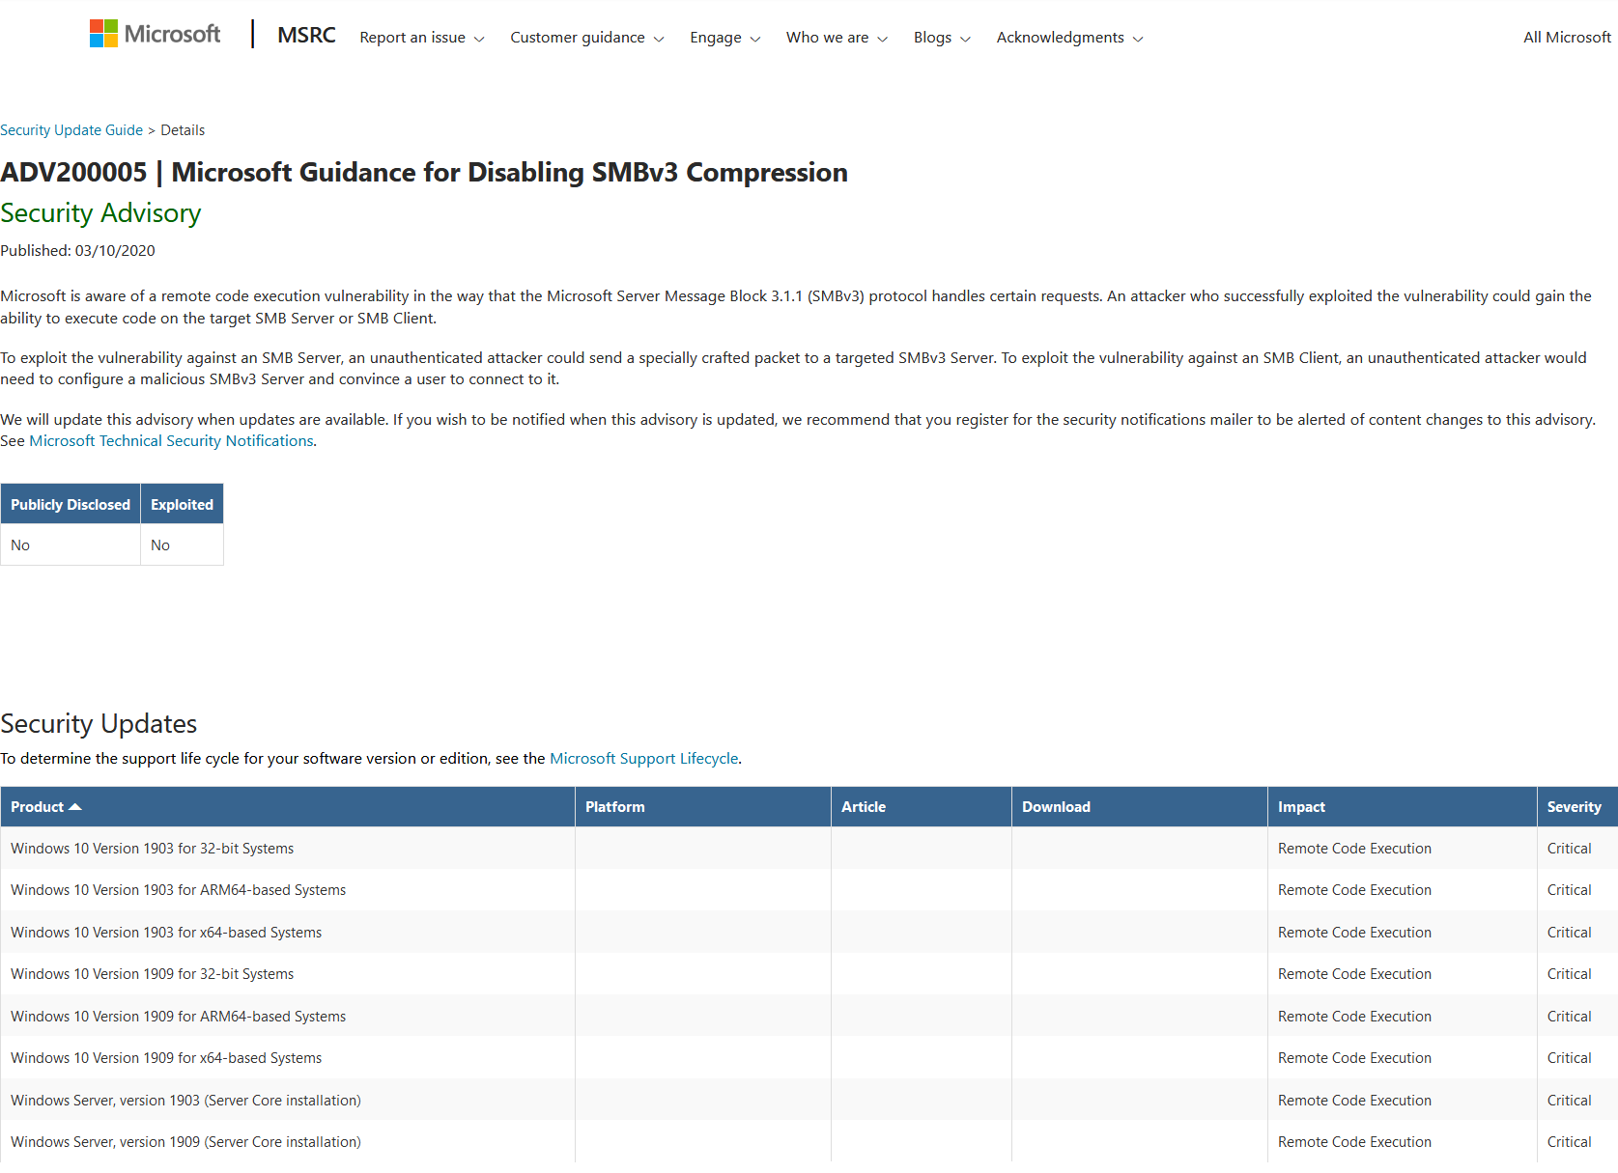1618x1173 pixels.
Task: Open the All Microsoft menu
Action: [1567, 38]
